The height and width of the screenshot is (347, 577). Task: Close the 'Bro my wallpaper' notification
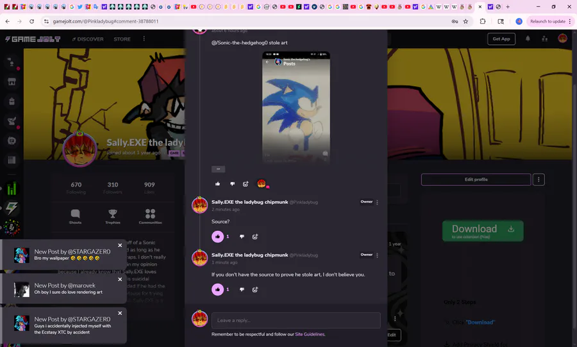point(120,245)
